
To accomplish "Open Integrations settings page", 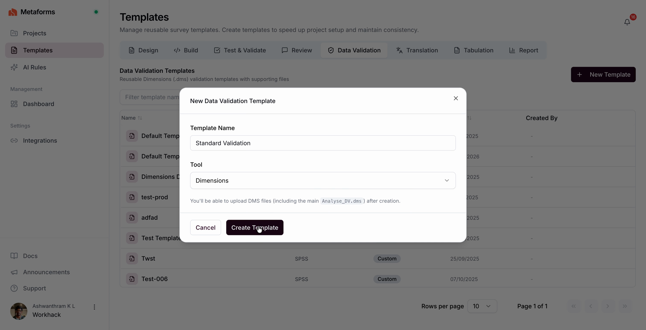I will pos(40,140).
